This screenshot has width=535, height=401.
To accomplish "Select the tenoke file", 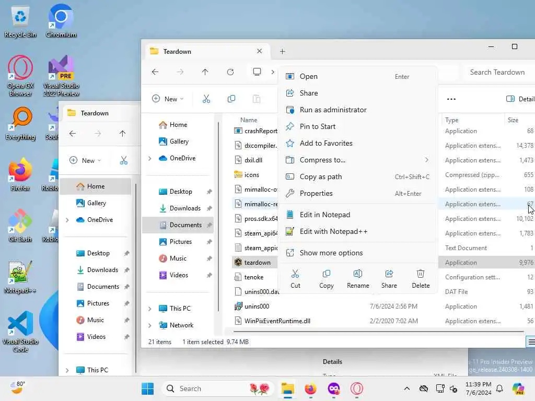I will pyautogui.click(x=253, y=277).
